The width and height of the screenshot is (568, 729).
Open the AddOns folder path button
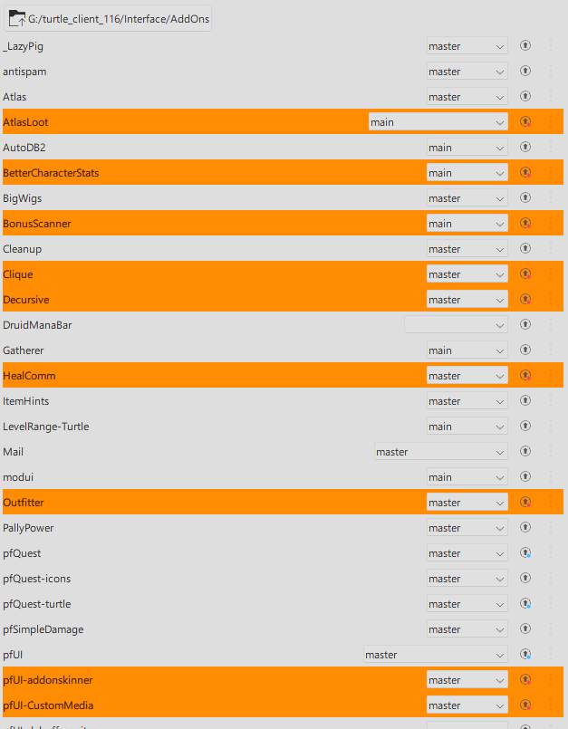tap(108, 19)
